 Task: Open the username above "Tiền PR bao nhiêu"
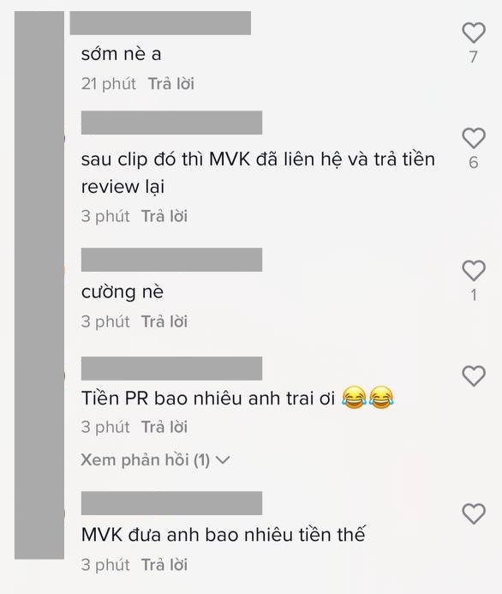coord(171,369)
